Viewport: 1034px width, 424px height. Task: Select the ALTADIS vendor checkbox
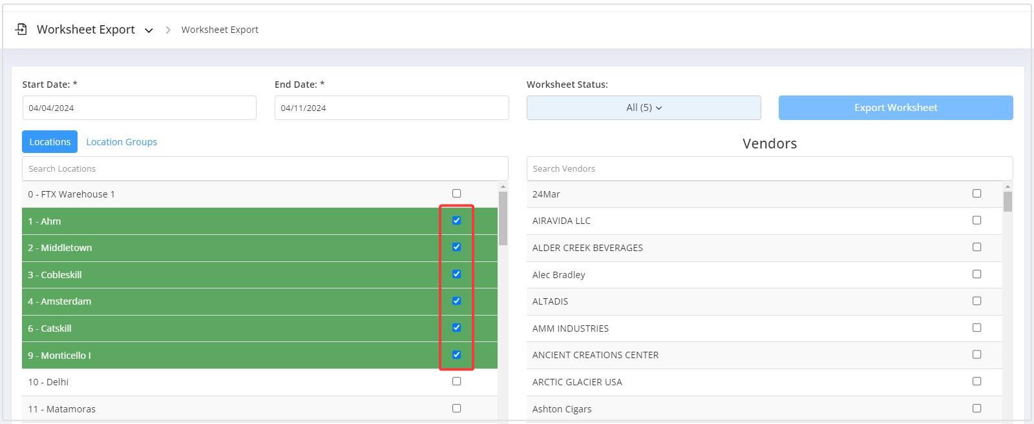click(976, 301)
